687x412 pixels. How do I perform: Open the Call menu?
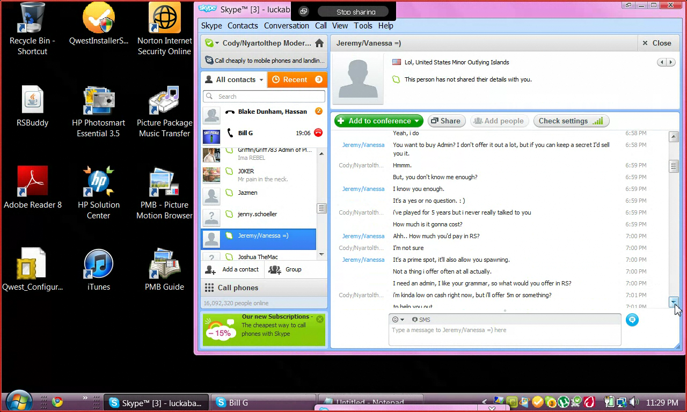pyautogui.click(x=321, y=26)
